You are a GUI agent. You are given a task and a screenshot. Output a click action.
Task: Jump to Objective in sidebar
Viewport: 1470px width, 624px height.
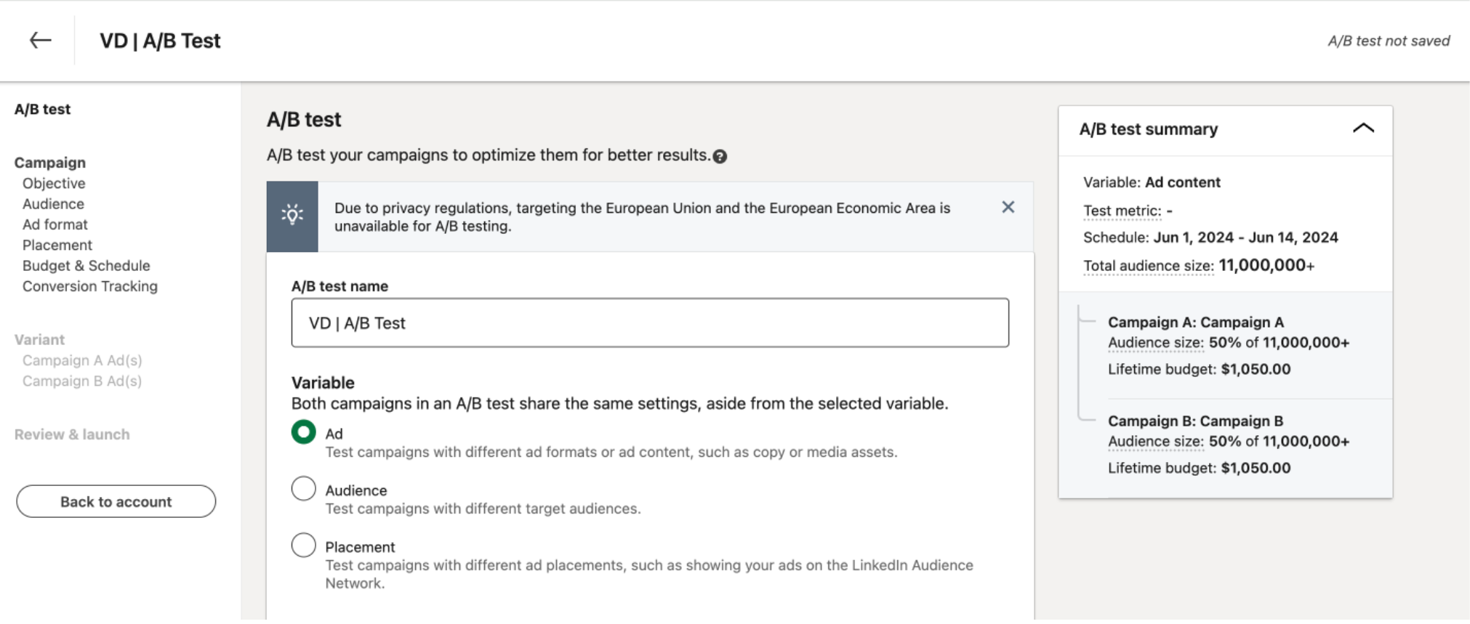point(54,183)
